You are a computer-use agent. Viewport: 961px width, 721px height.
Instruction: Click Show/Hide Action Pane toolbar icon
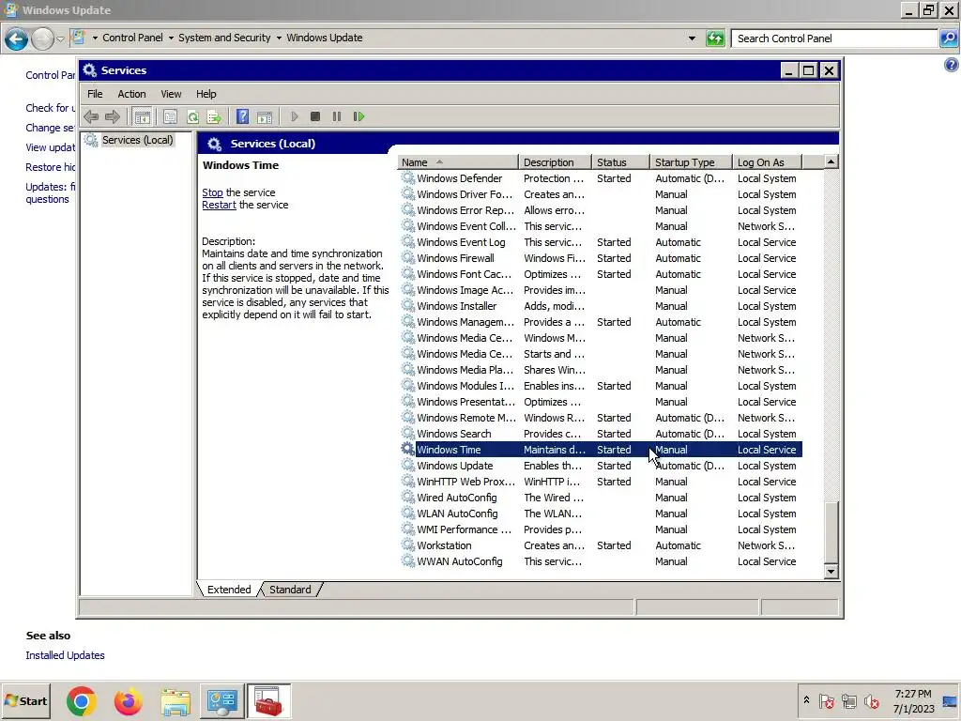(x=265, y=116)
